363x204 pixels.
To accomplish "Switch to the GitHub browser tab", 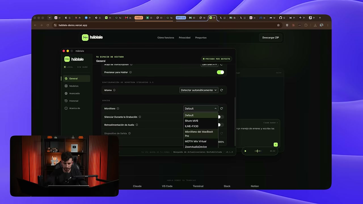I will coord(282,18).
